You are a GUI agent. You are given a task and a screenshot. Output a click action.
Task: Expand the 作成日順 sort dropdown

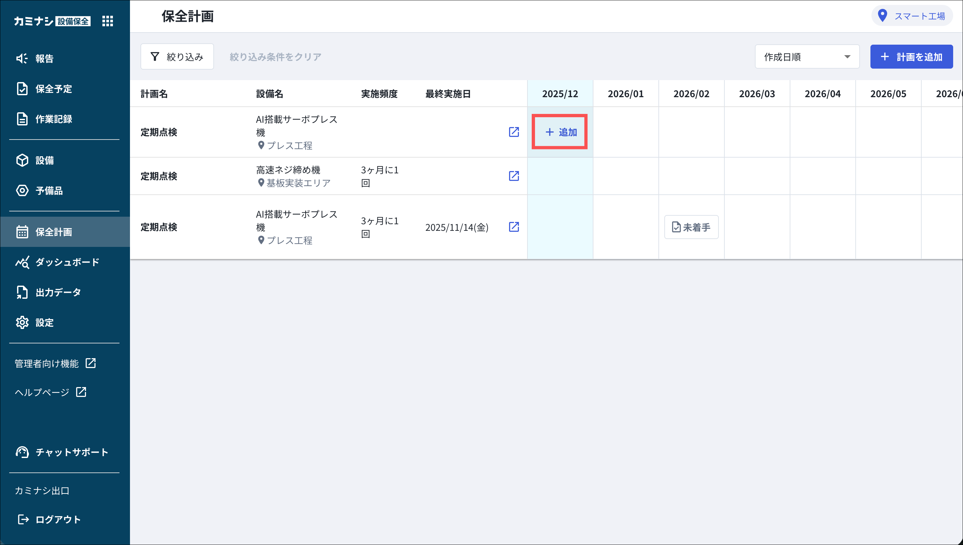click(807, 57)
